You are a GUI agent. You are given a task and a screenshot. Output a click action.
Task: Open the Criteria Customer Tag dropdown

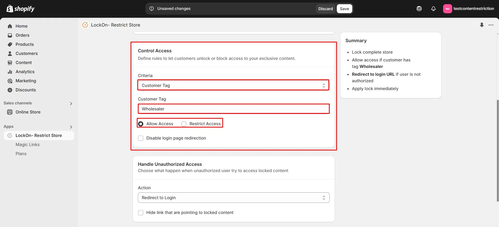(234, 85)
